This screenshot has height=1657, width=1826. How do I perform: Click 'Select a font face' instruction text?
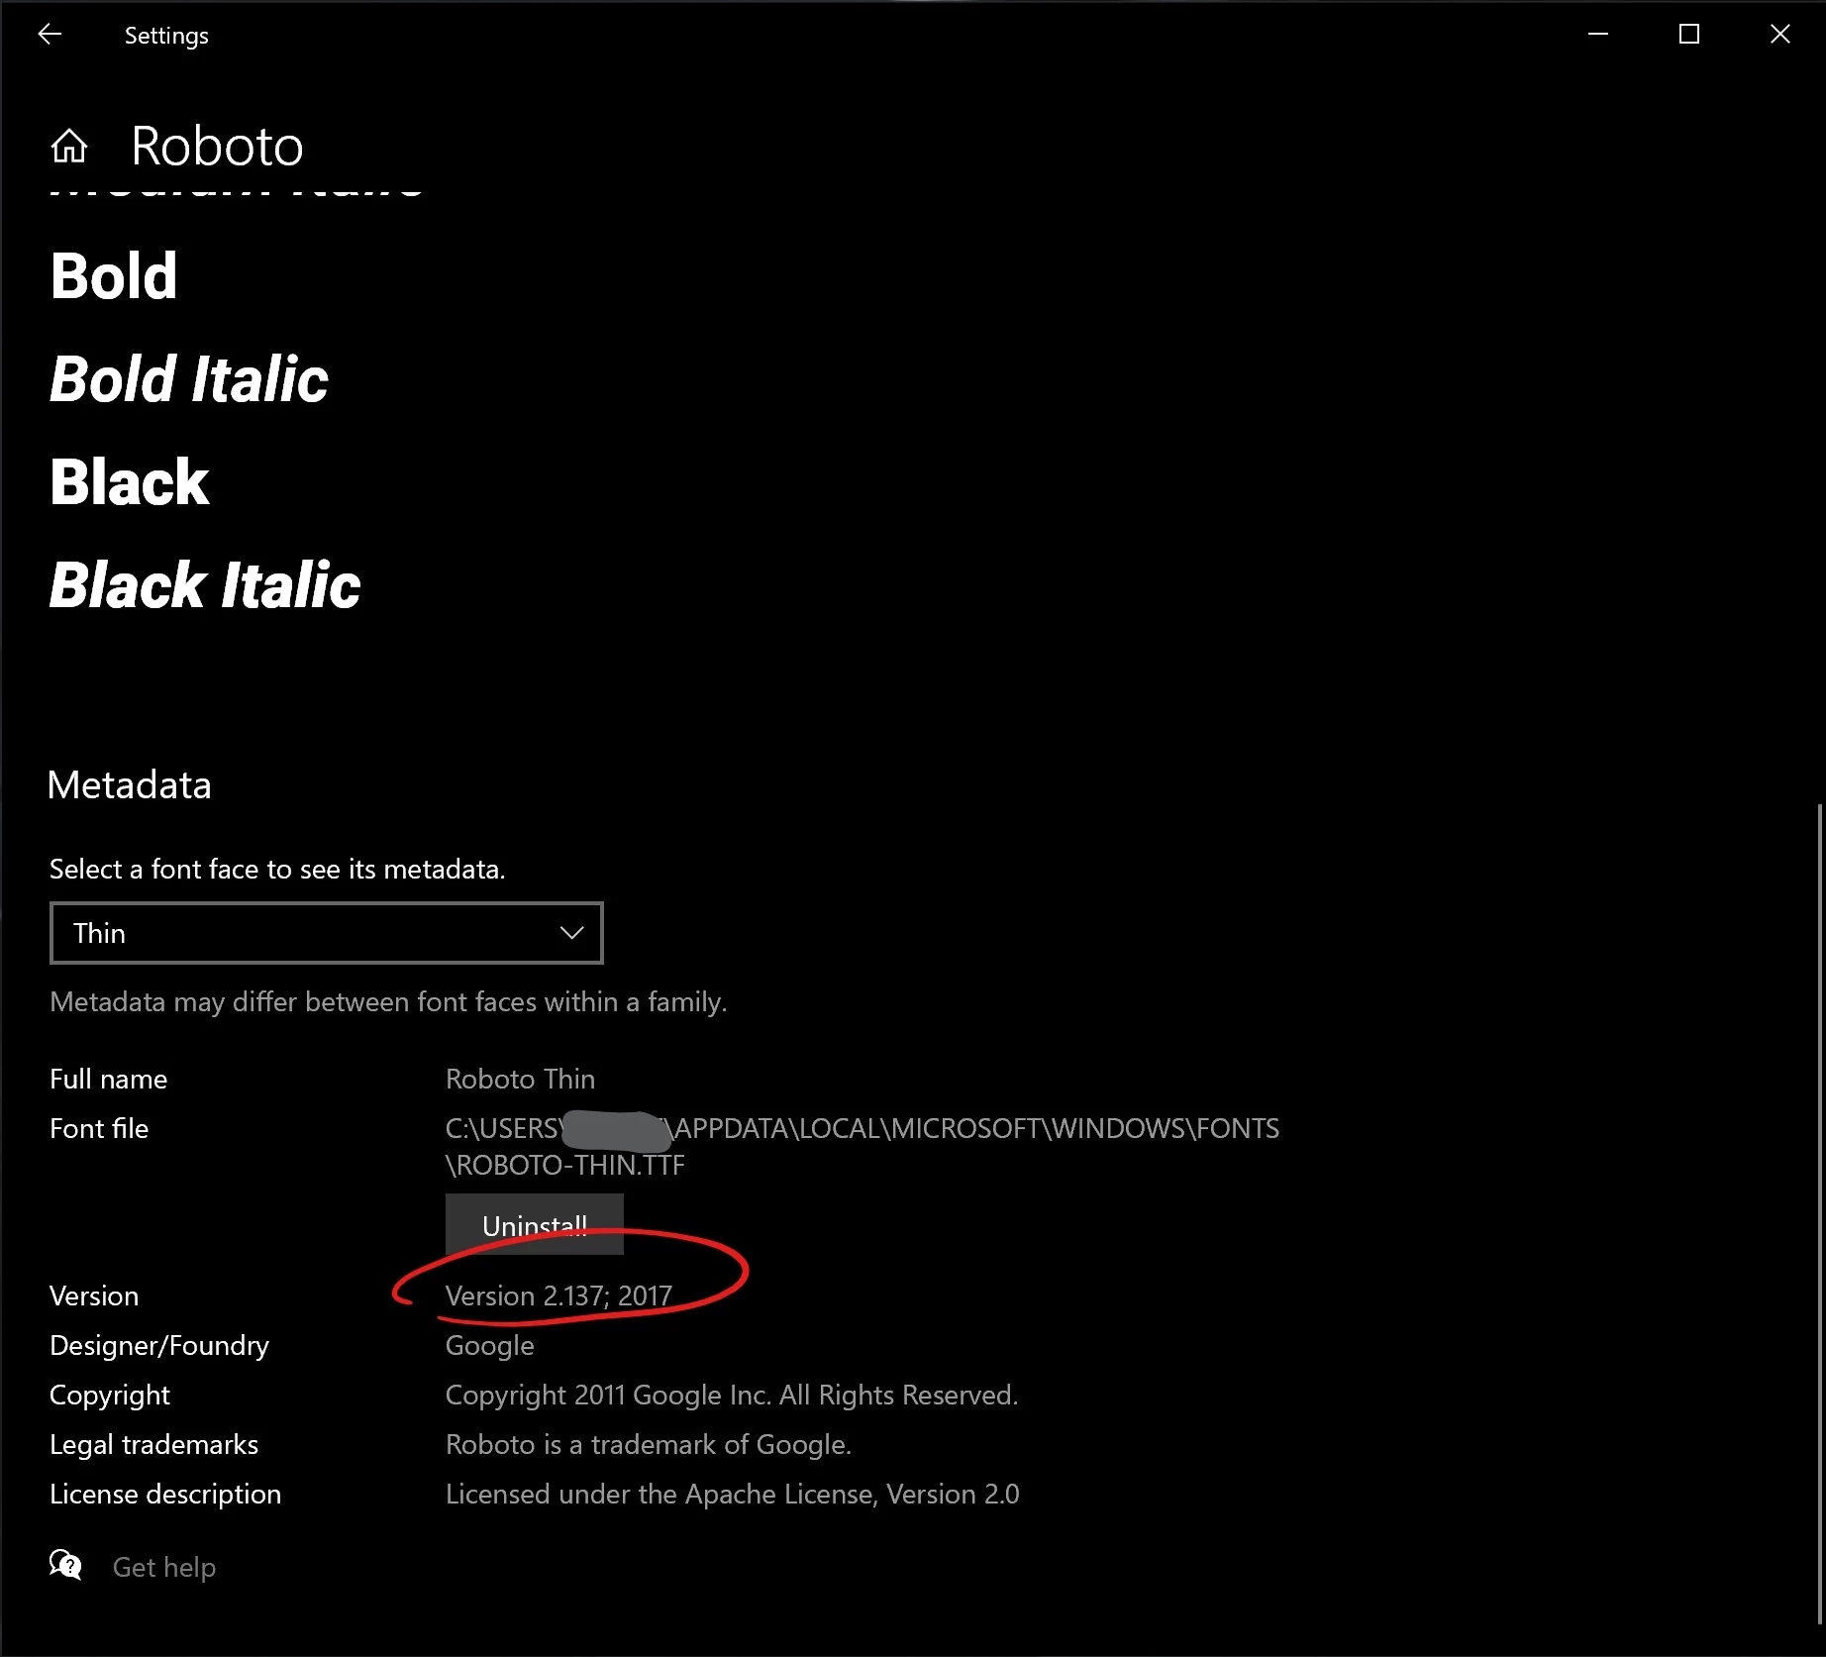tap(277, 869)
